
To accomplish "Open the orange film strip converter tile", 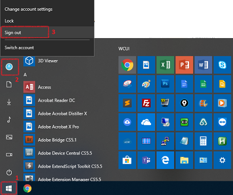I will (x=203, y=103).
